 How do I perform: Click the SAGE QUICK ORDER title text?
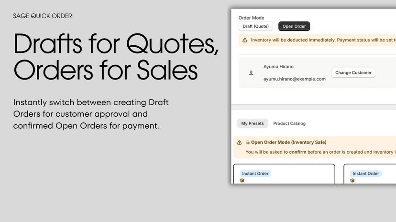(x=43, y=16)
